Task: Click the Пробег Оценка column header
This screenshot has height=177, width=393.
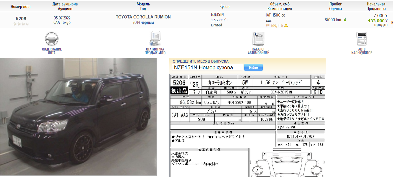Action: pos(335,6)
